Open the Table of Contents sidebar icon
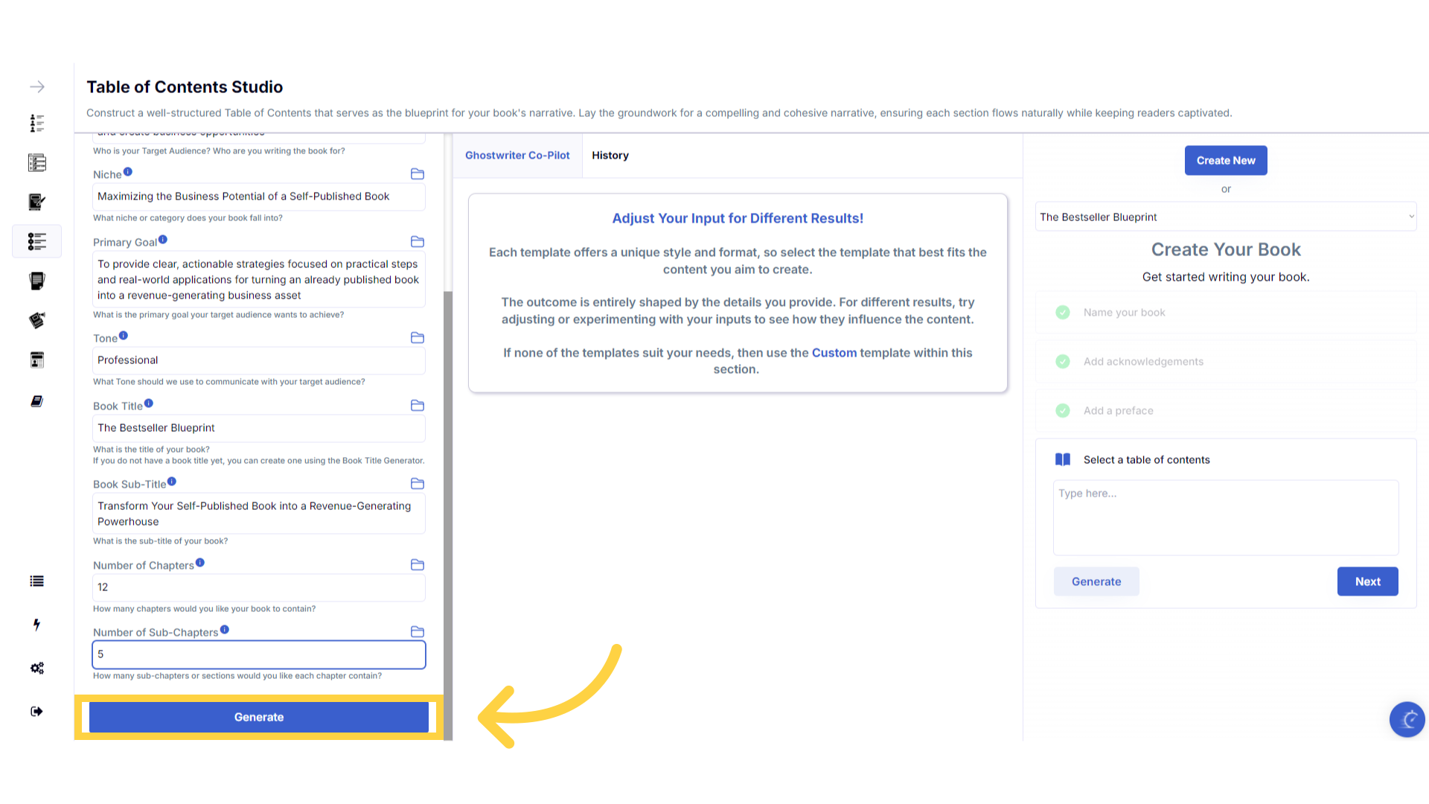Viewport: 1429px width, 804px height. coord(37,241)
